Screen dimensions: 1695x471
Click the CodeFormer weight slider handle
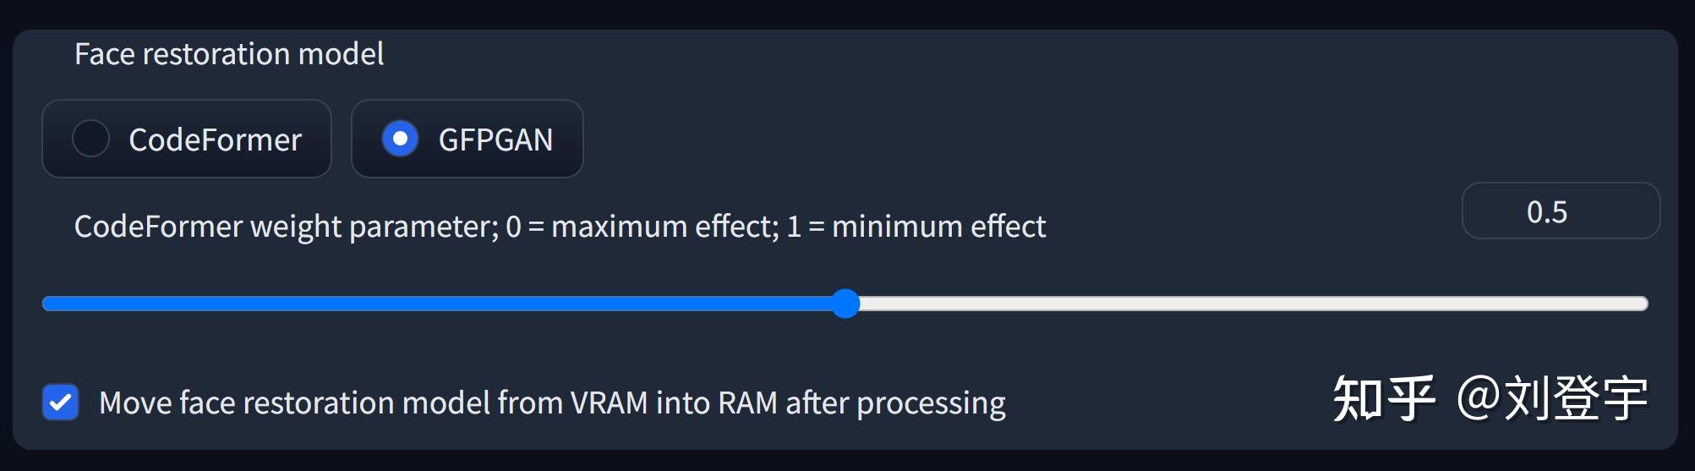click(845, 304)
